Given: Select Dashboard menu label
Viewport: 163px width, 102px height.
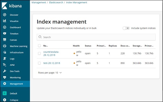Looking at the screenshot, I should (15, 27).
